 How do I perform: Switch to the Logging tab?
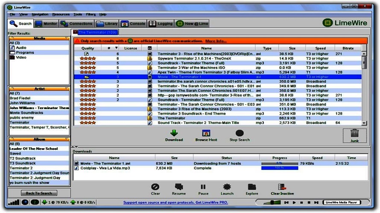click(161, 23)
